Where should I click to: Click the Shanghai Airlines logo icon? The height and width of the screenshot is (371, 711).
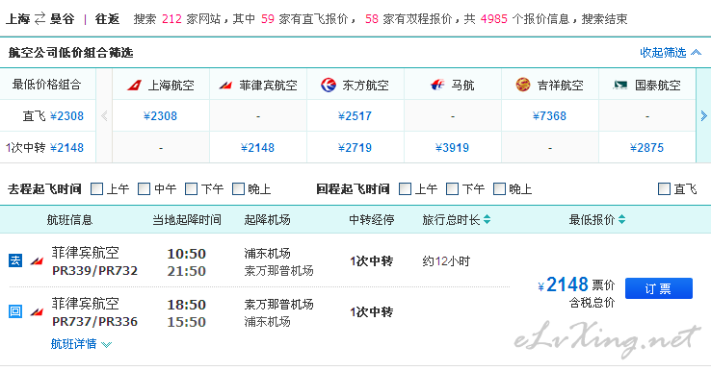(x=134, y=85)
